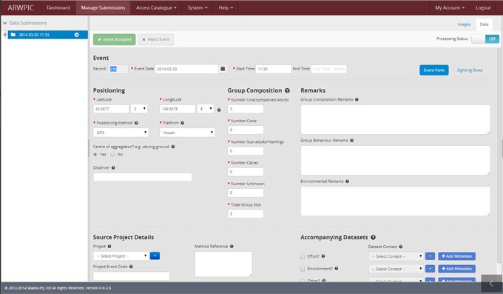The width and height of the screenshot is (503, 294).
Task: Click help icon next to Positioning Method
Action: pos(136,123)
